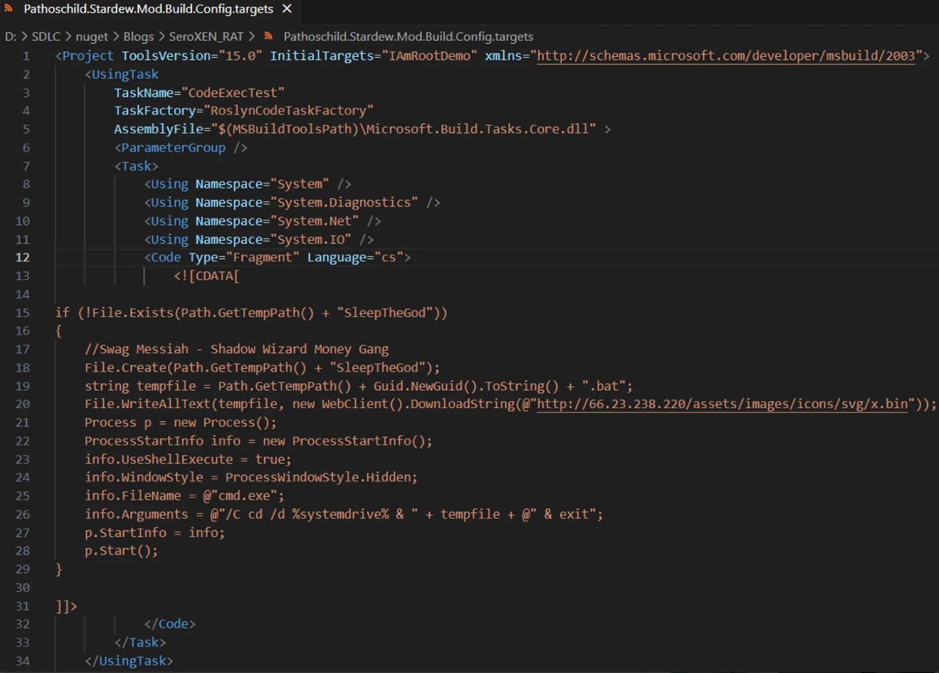Viewport: 939px width, 673px height.
Task: Open the Blogs breadcrumb folder
Action: click(139, 37)
